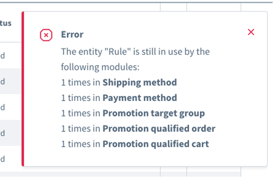Click the red octagon error icon

click(x=46, y=35)
